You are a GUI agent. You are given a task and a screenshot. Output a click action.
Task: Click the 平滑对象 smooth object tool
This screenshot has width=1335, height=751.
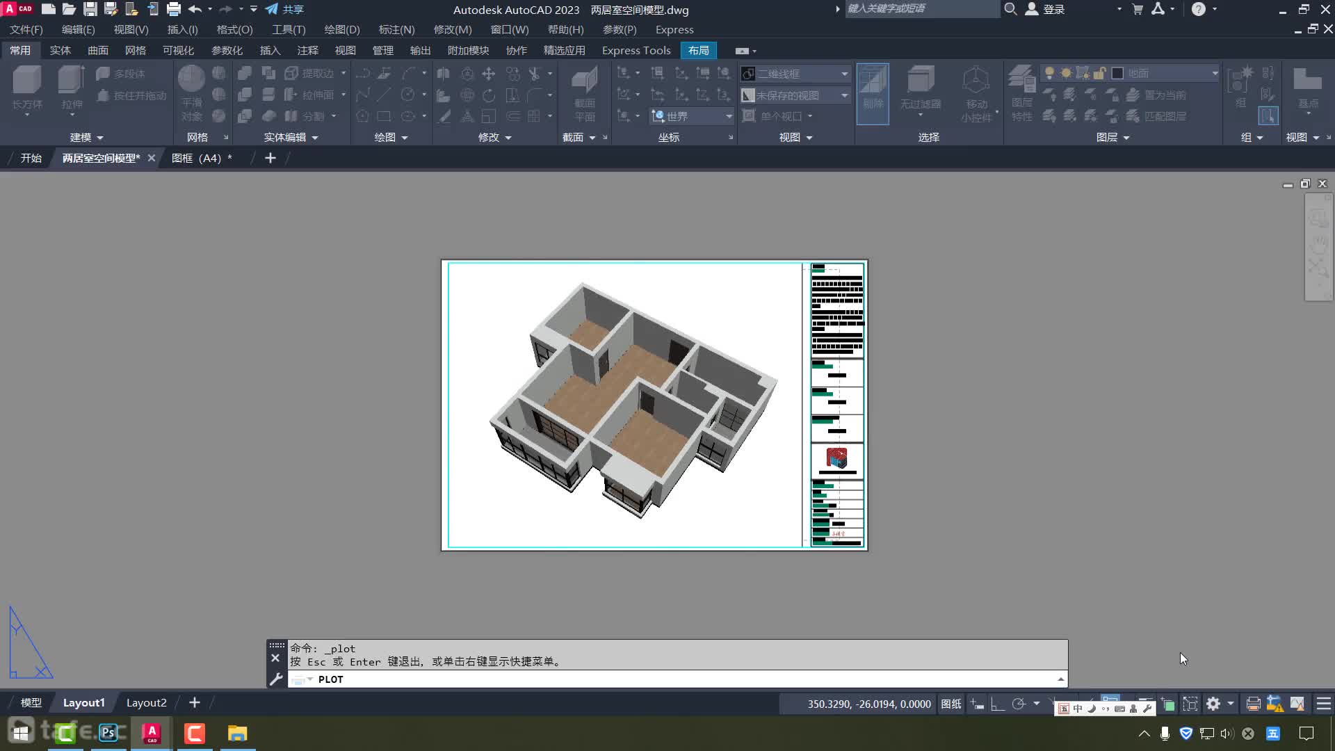[x=191, y=94]
